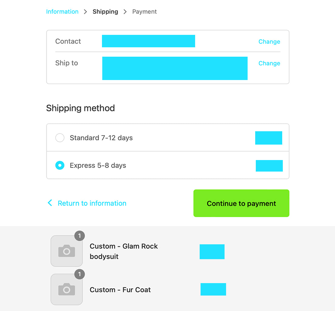This screenshot has width=335, height=311.
Task: Choose the Standard 7-12 days shipping label
Action: [x=101, y=138]
